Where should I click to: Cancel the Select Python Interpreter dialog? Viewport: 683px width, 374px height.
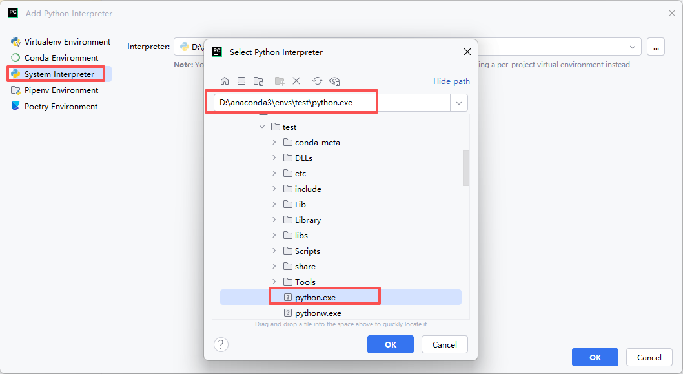pos(445,344)
